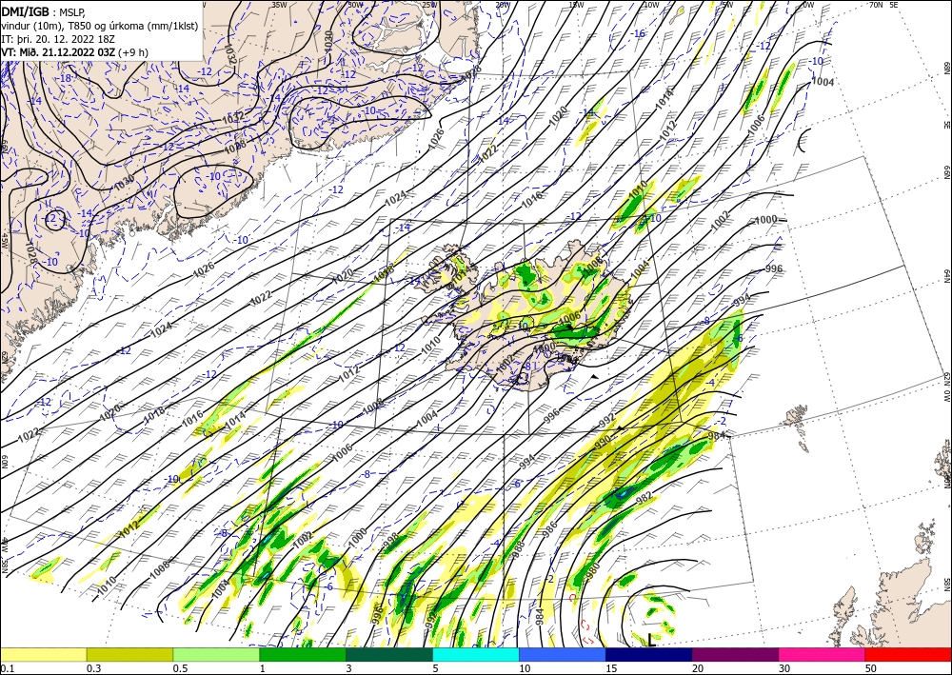Screen dimensions: 952x675
Task: Click the green 1 mm legend swatch
Action: click(x=303, y=654)
